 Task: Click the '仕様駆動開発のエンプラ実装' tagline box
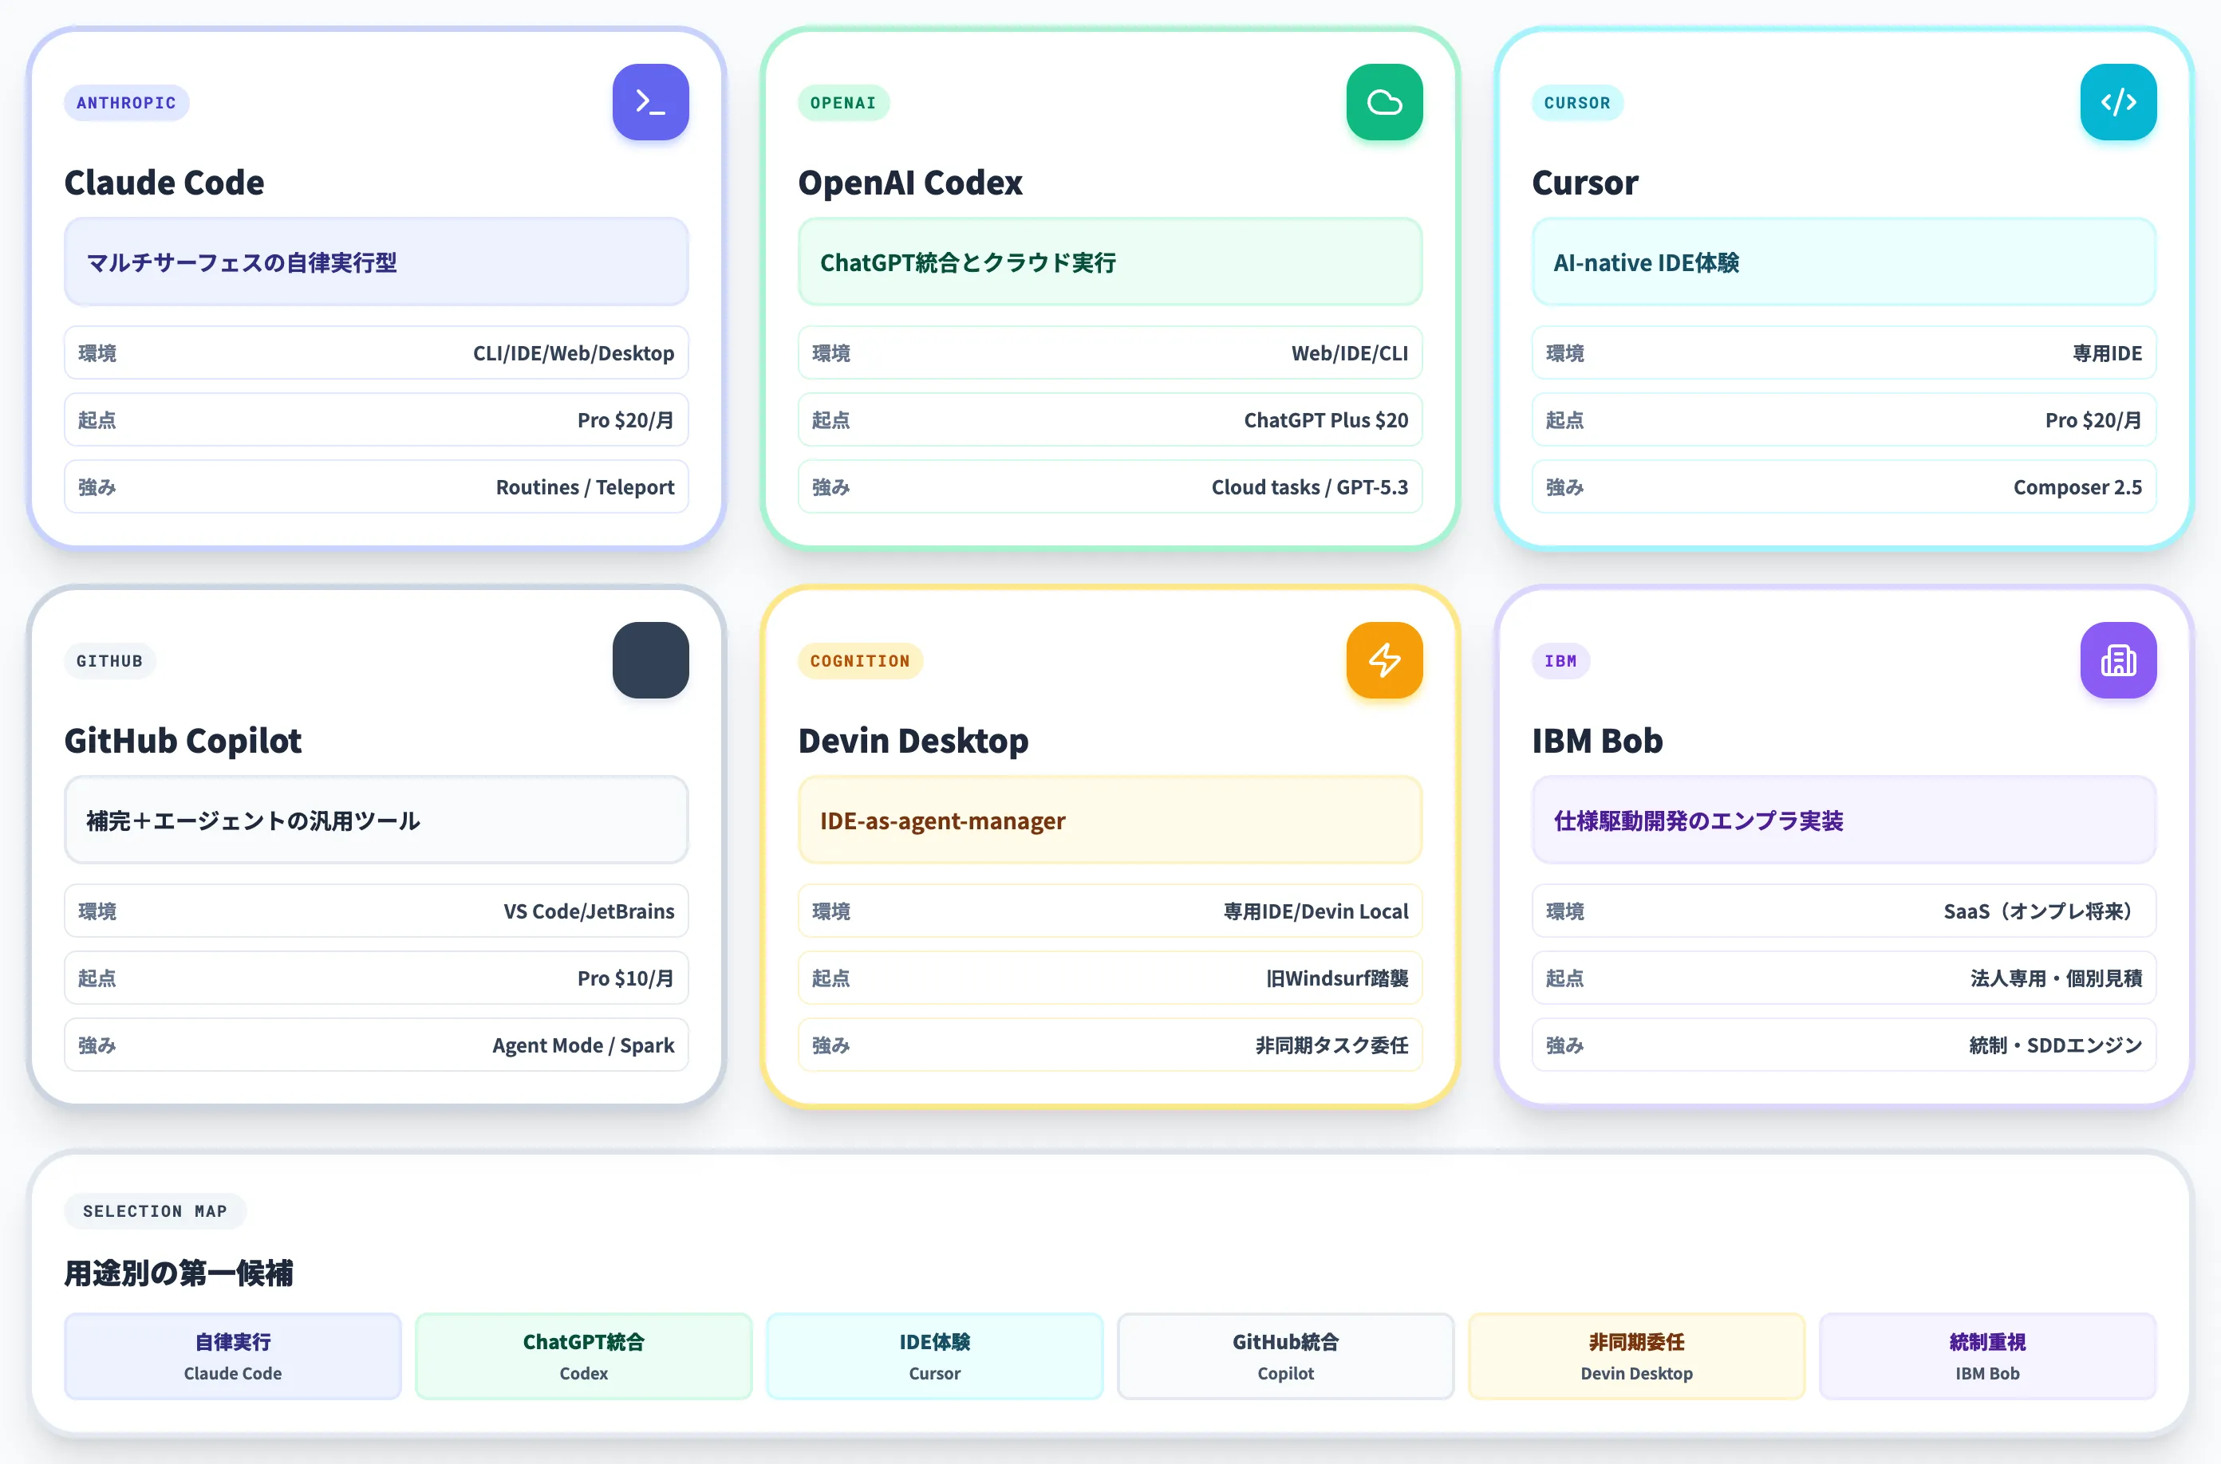(x=1844, y=821)
